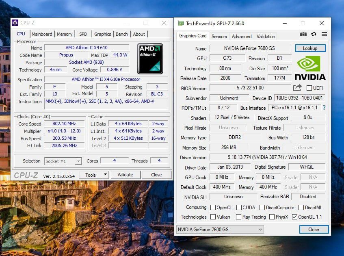The height and width of the screenshot is (256, 344).
Task: Click the Device ID value 10DE 0392
Action: point(299,98)
